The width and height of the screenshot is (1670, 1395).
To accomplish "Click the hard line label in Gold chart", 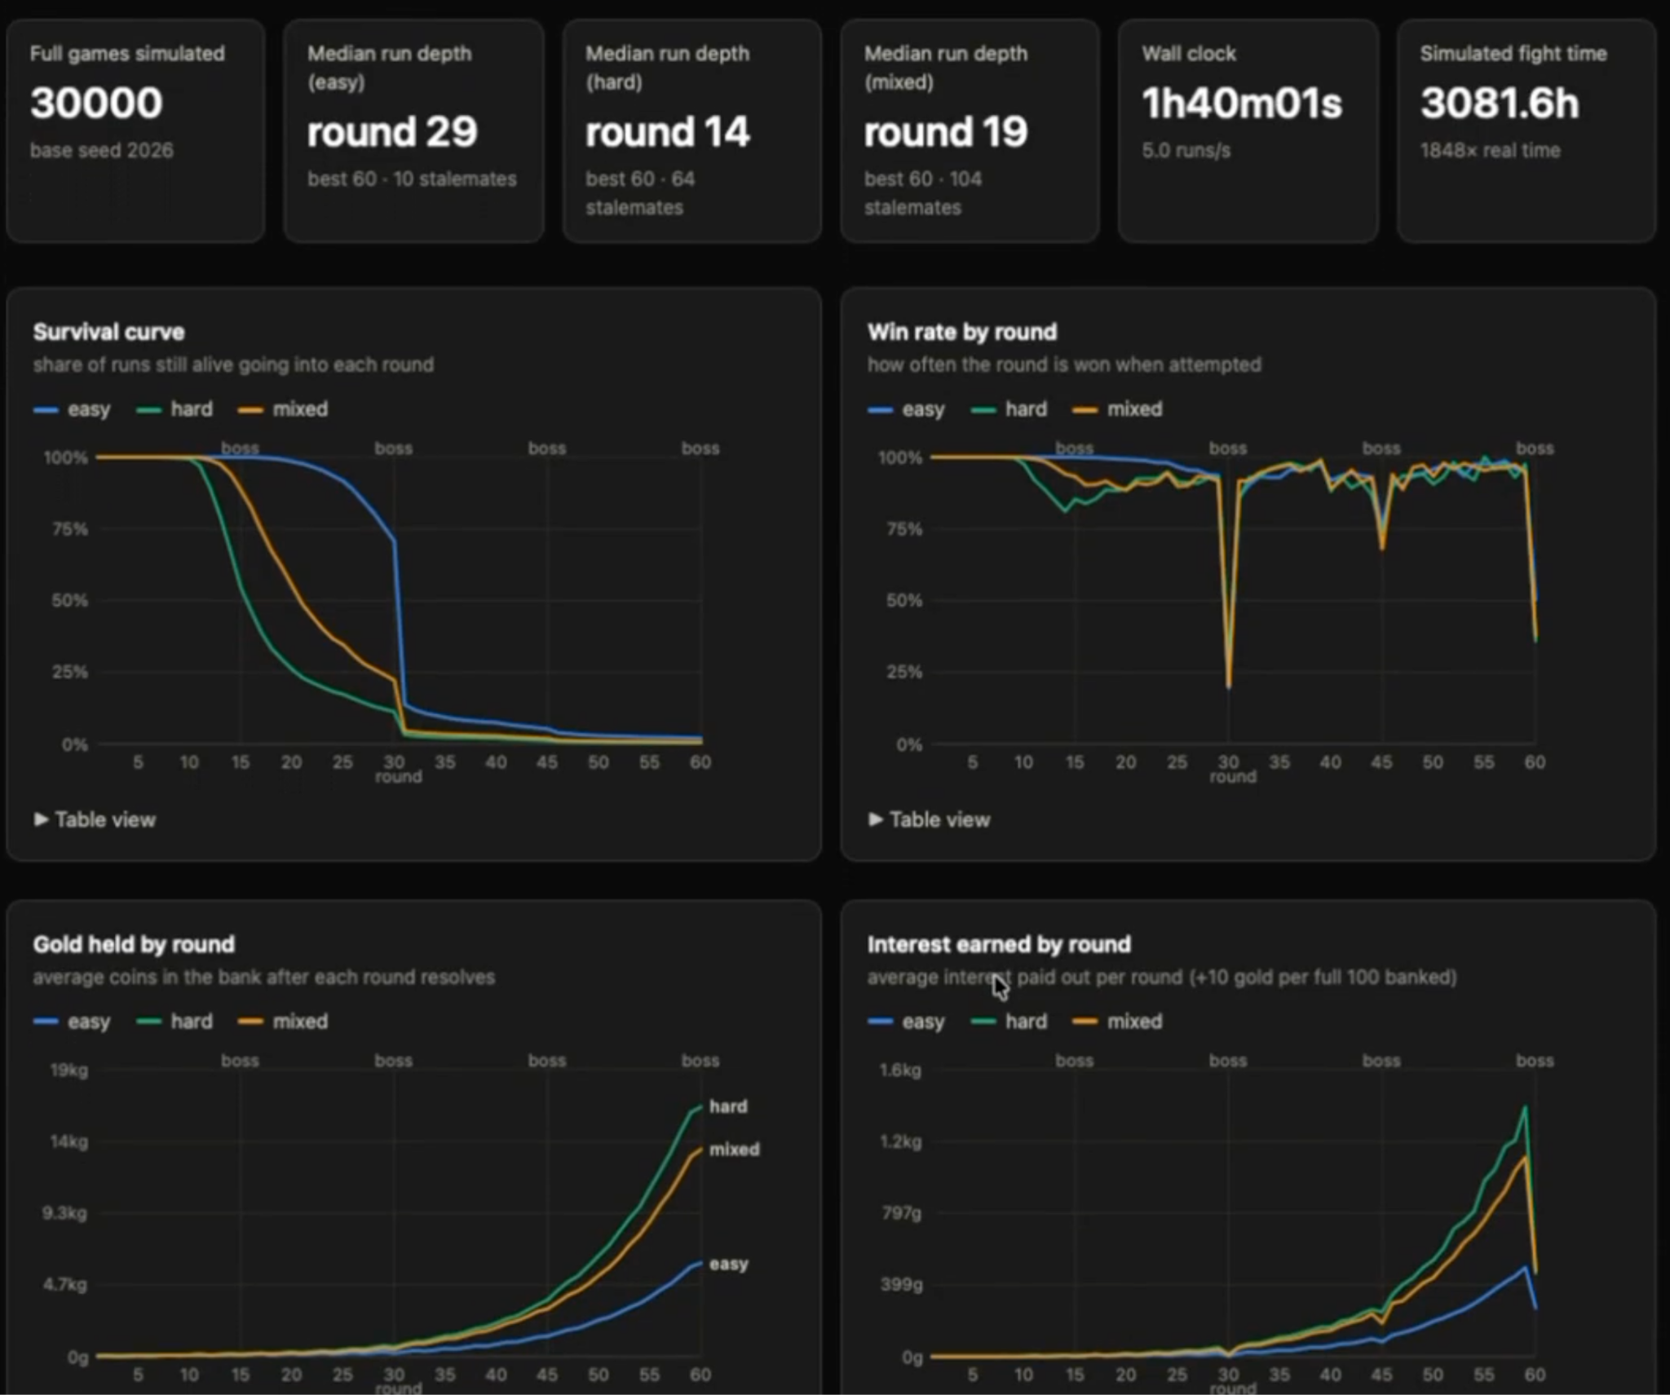I will tap(728, 1106).
